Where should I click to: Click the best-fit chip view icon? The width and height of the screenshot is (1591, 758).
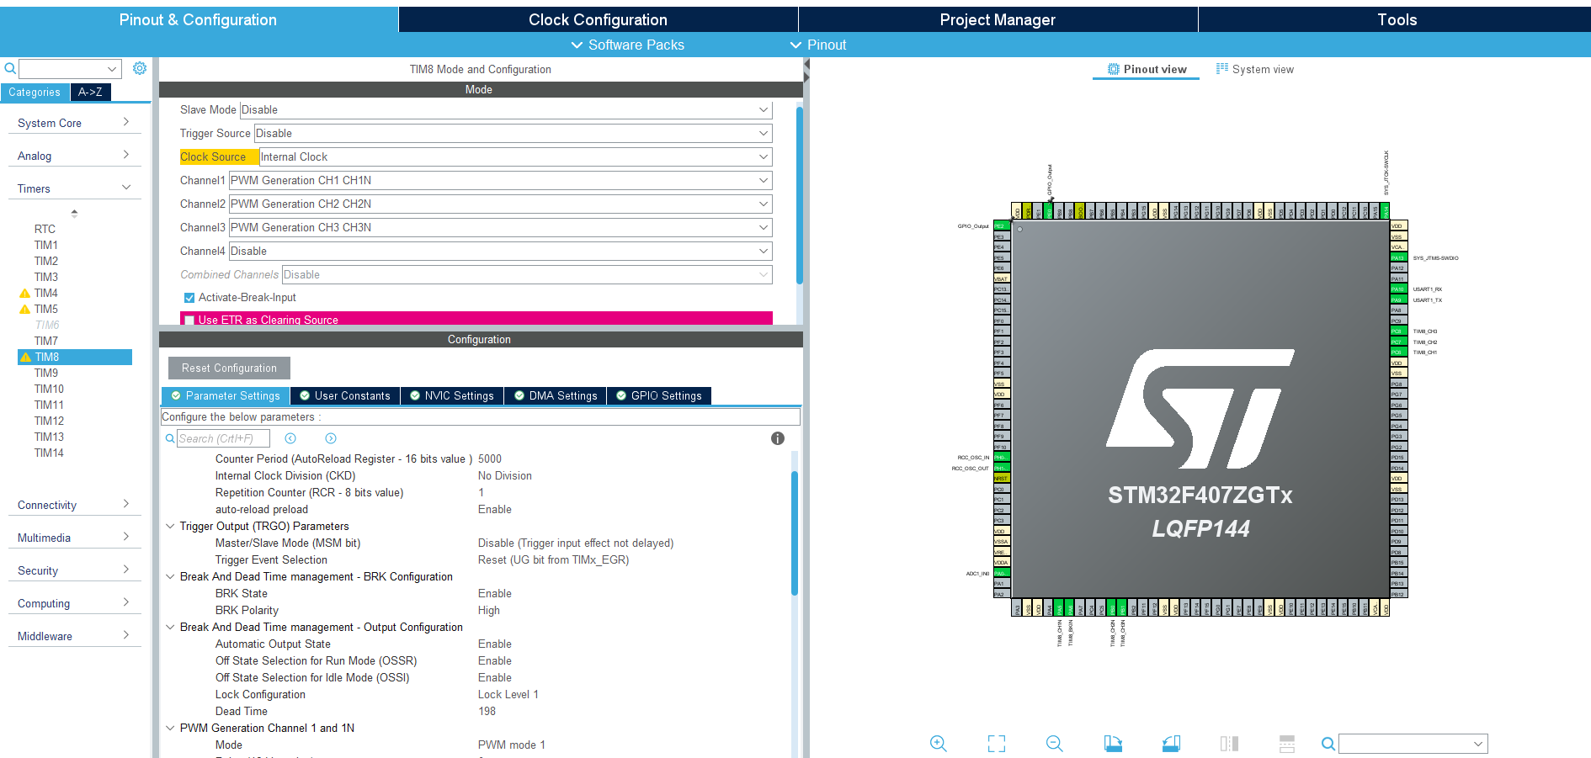pyautogui.click(x=996, y=744)
